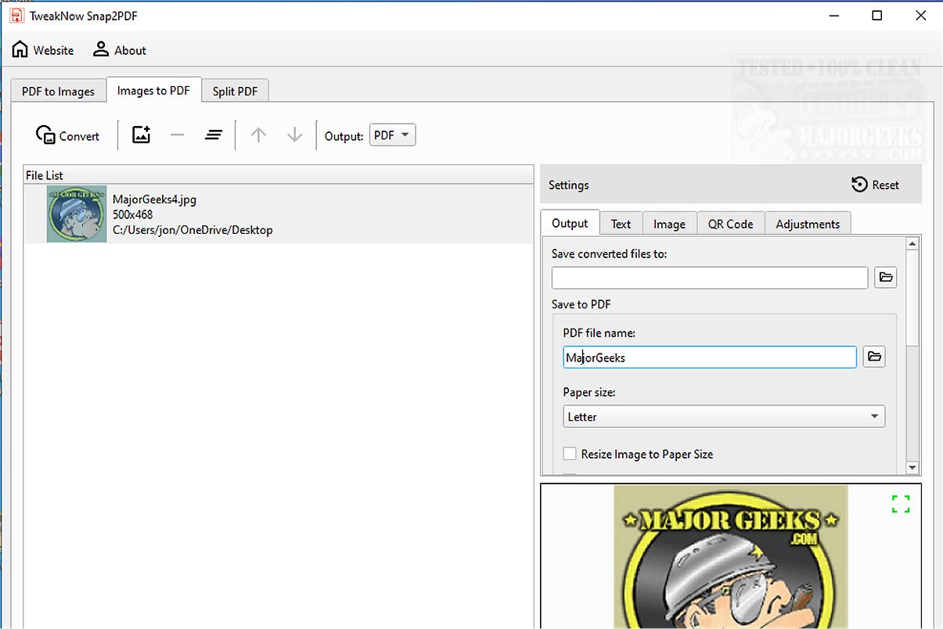Browse for the PDF file name location
This screenshot has width=943, height=629.
(x=874, y=357)
